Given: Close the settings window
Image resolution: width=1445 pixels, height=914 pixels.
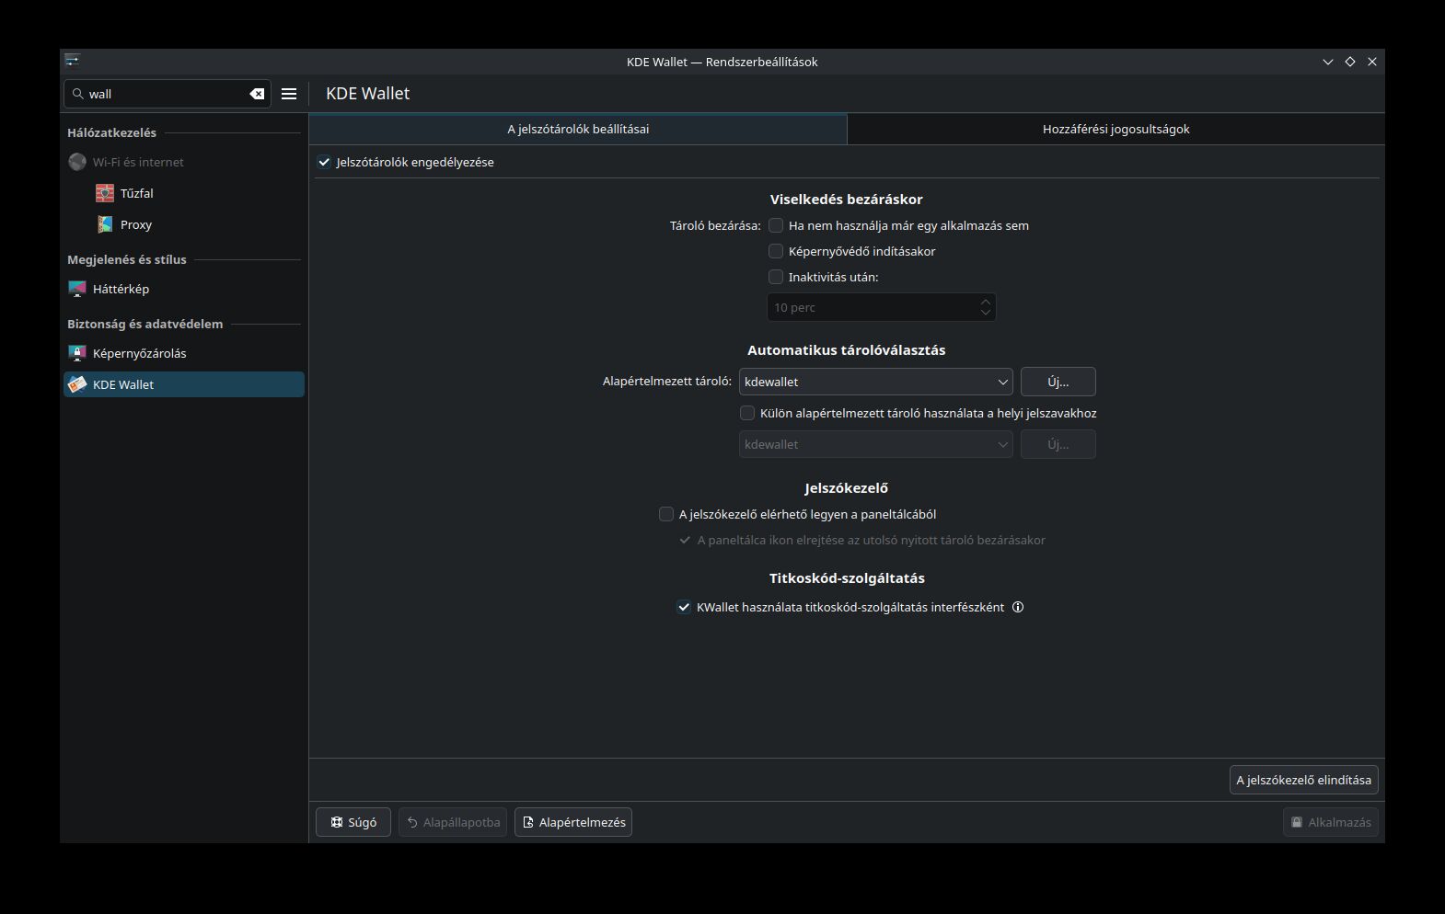Looking at the screenshot, I should [1372, 62].
